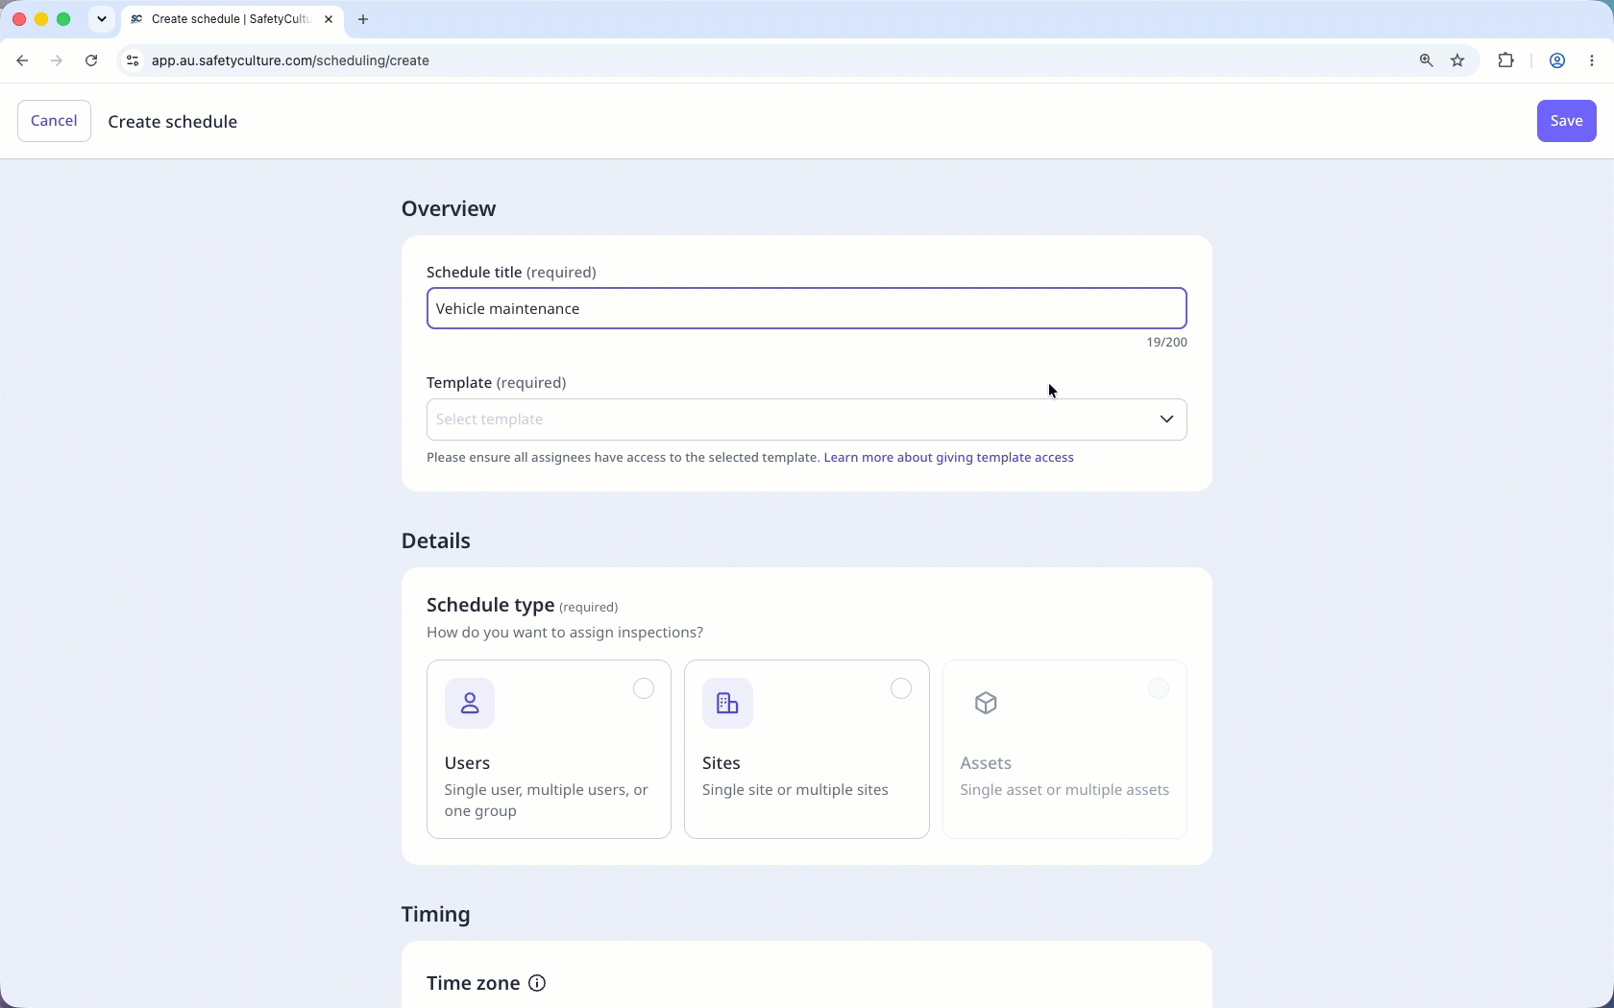This screenshot has width=1614, height=1008.
Task: Open the Chrome profile icon
Action: tap(1557, 60)
